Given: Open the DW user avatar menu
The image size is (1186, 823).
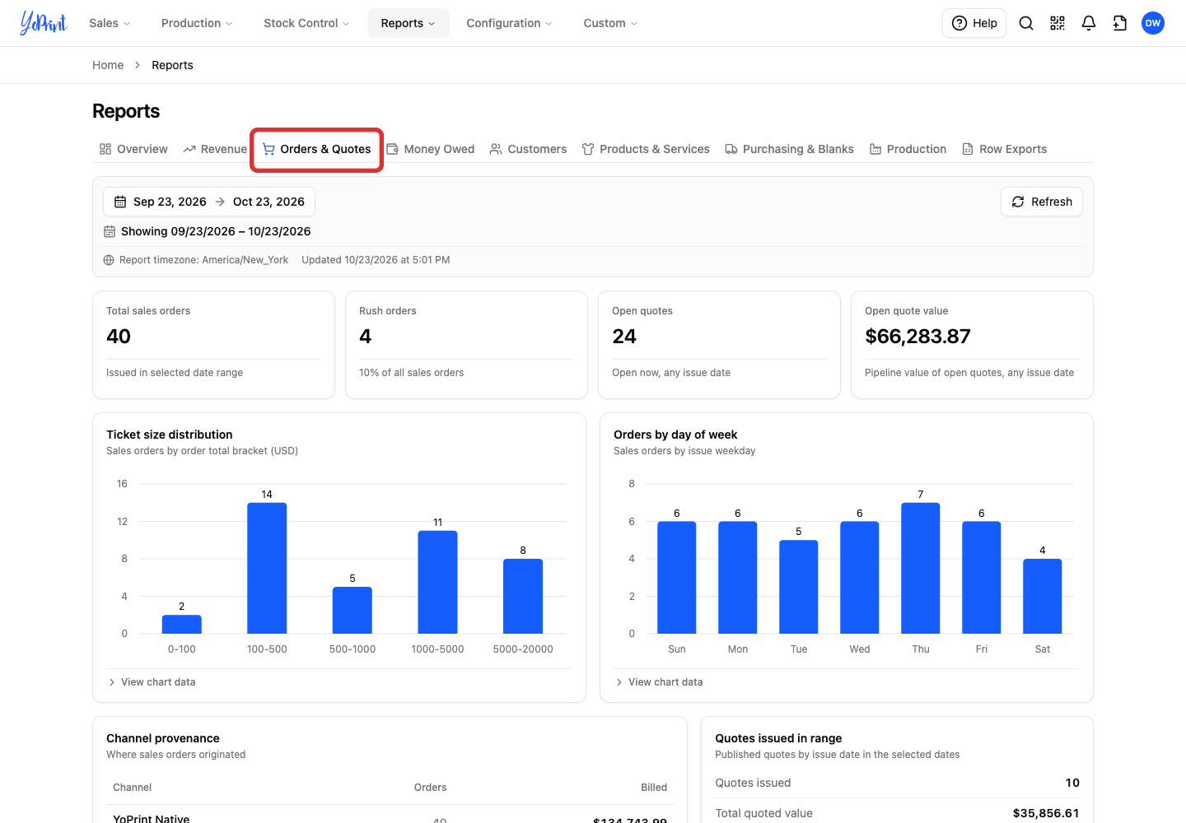Looking at the screenshot, I should pyautogui.click(x=1153, y=23).
